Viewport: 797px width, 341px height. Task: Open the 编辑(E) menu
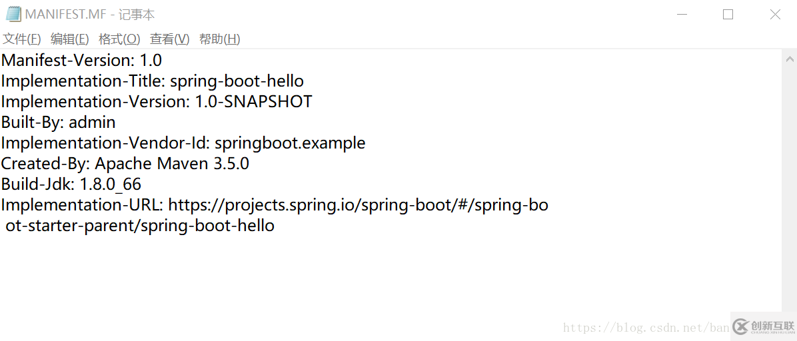point(69,39)
